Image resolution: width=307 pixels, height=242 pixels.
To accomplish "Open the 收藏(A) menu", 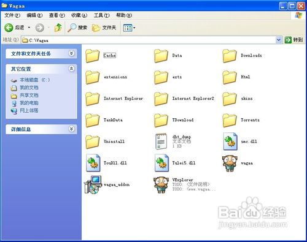I will [x=79, y=15].
